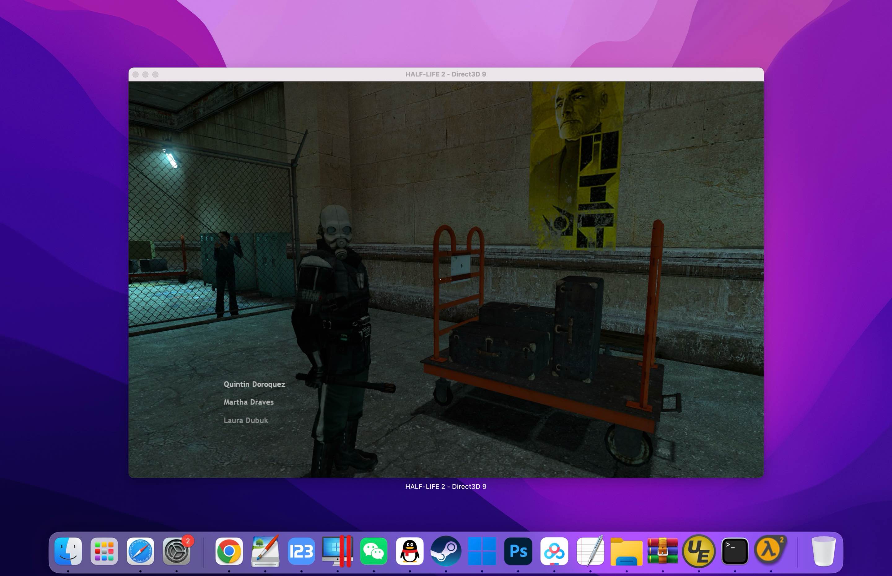Open TextEdit from the dock
The height and width of the screenshot is (576, 892).
tap(591, 551)
